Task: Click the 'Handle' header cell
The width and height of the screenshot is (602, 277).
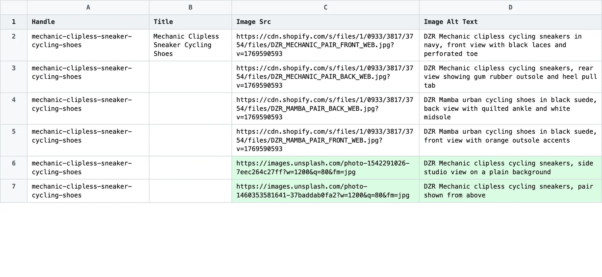Action: click(x=88, y=22)
